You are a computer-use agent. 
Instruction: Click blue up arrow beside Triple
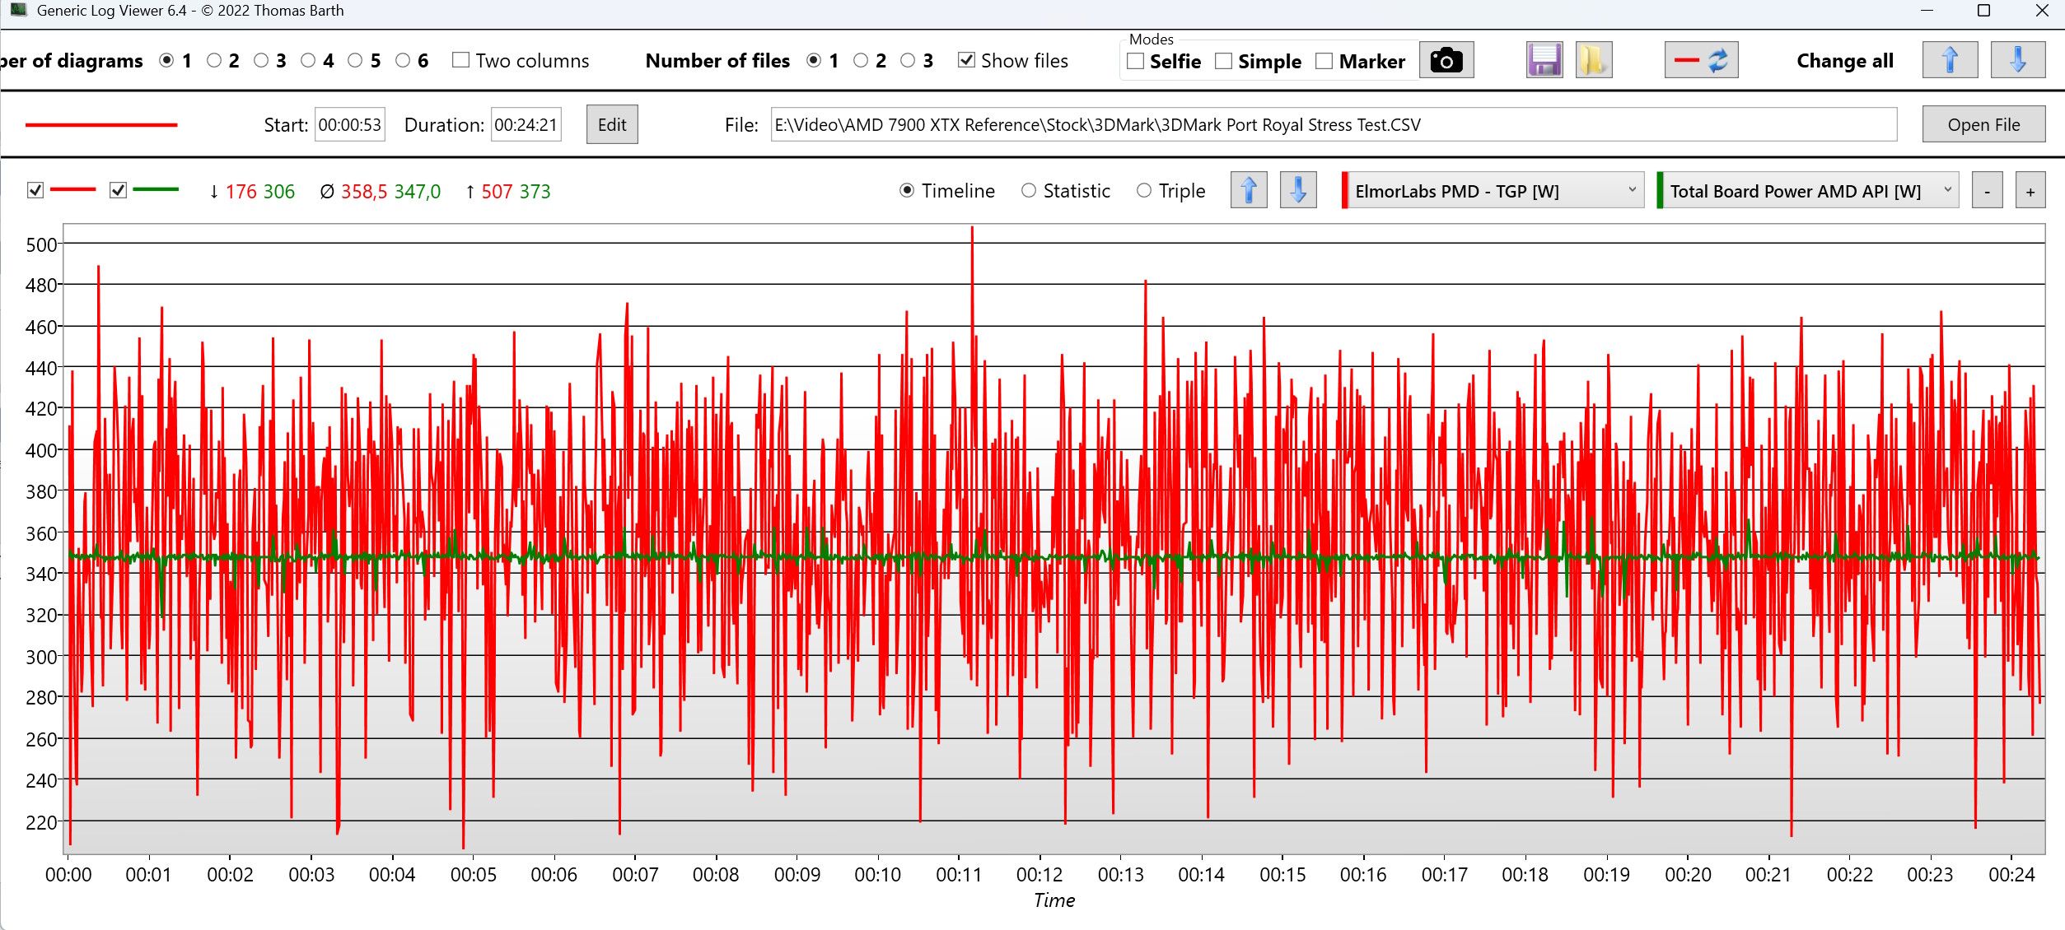coord(1248,191)
